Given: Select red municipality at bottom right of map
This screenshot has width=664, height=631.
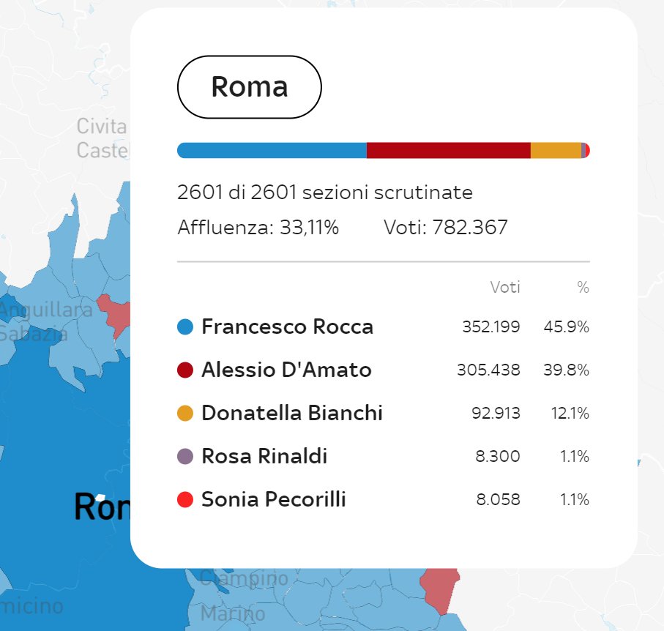Looking at the screenshot, I should [x=441, y=589].
